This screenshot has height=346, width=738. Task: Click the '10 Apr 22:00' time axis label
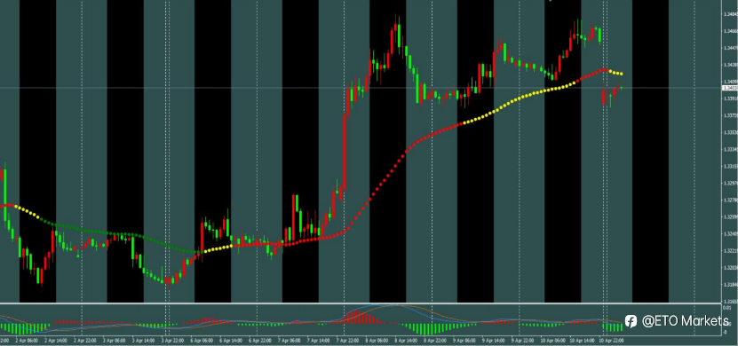[611, 341]
